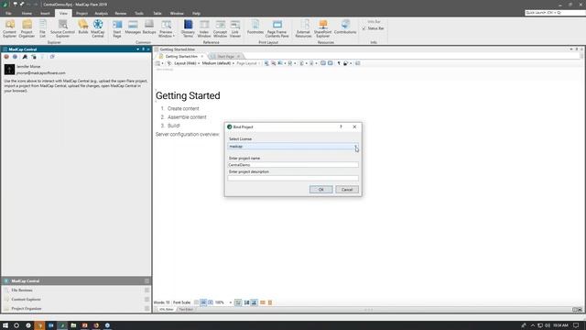
Task: Open the notification center icon on taskbar
Action: [x=576, y=325]
